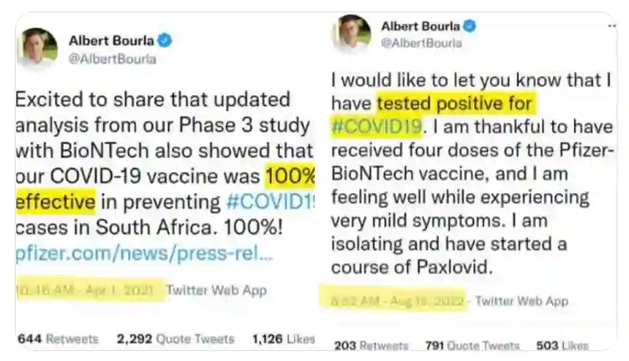Image resolution: width=629 pixels, height=361 pixels.
Task: Click Albert Bourla's name on the right tweet
Action: tap(420, 27)
